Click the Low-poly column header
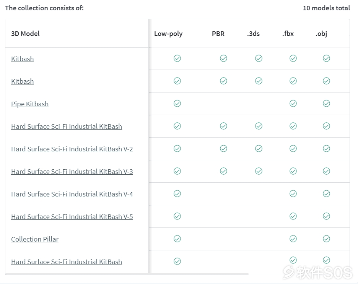Viewport: 358px width, 284px height. click(x=168, y=34)
